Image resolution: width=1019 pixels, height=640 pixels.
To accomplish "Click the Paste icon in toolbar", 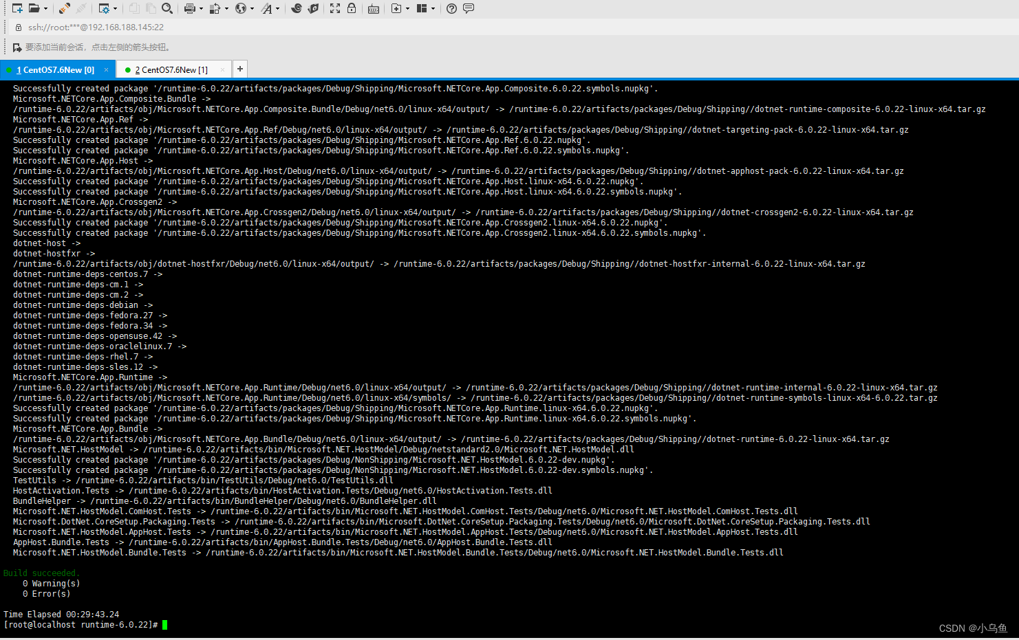I will 151,8.
